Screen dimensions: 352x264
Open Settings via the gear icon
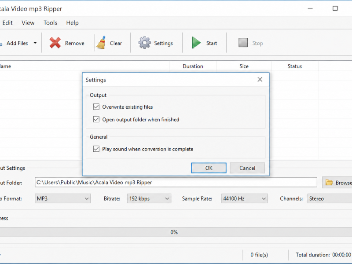pyautogui.click(x=144, y=43)
